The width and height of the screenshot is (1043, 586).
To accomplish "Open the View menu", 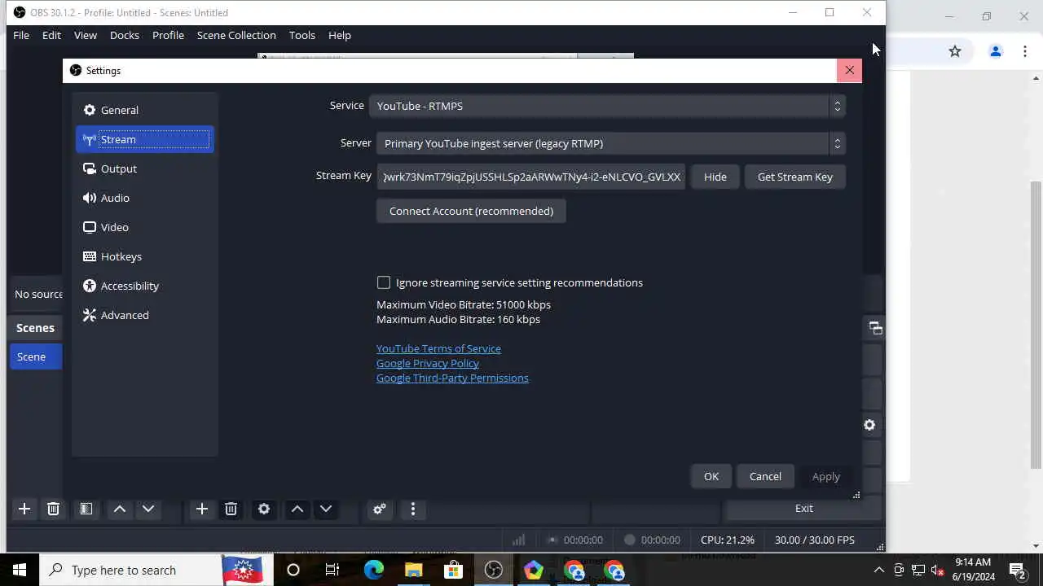I will [x=86, y=35].
